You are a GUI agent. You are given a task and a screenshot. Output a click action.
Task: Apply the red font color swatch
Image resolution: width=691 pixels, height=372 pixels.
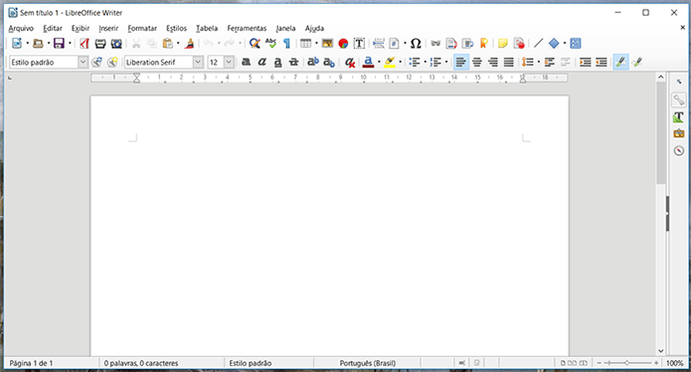coord(369,62)
